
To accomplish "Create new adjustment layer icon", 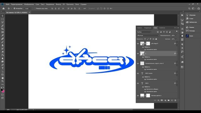I will [165, 100].
